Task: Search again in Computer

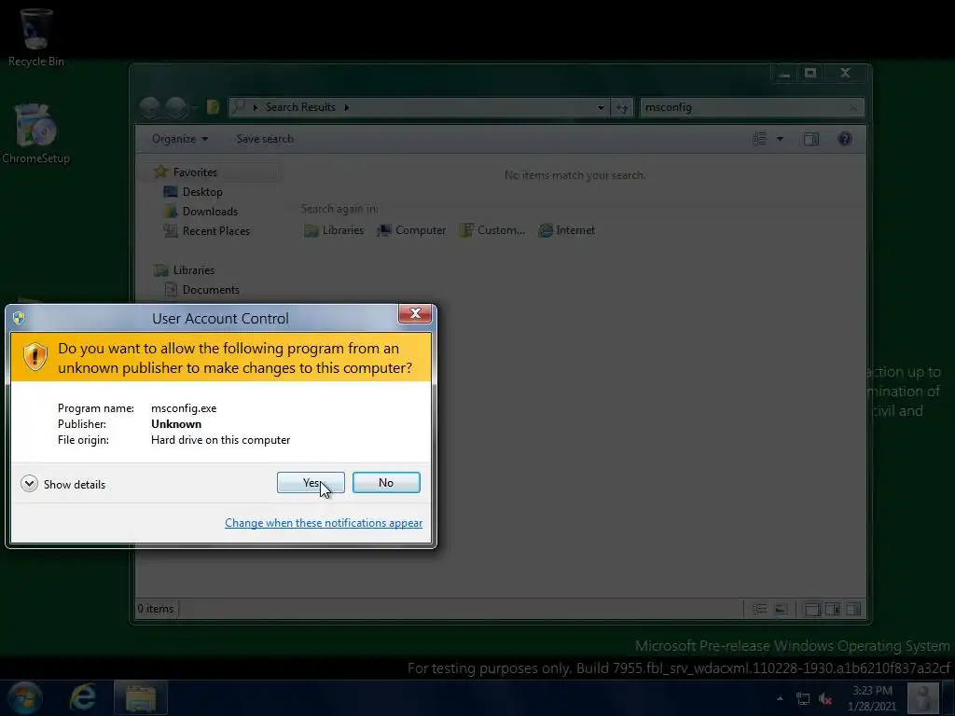Action: coord(411,230)
